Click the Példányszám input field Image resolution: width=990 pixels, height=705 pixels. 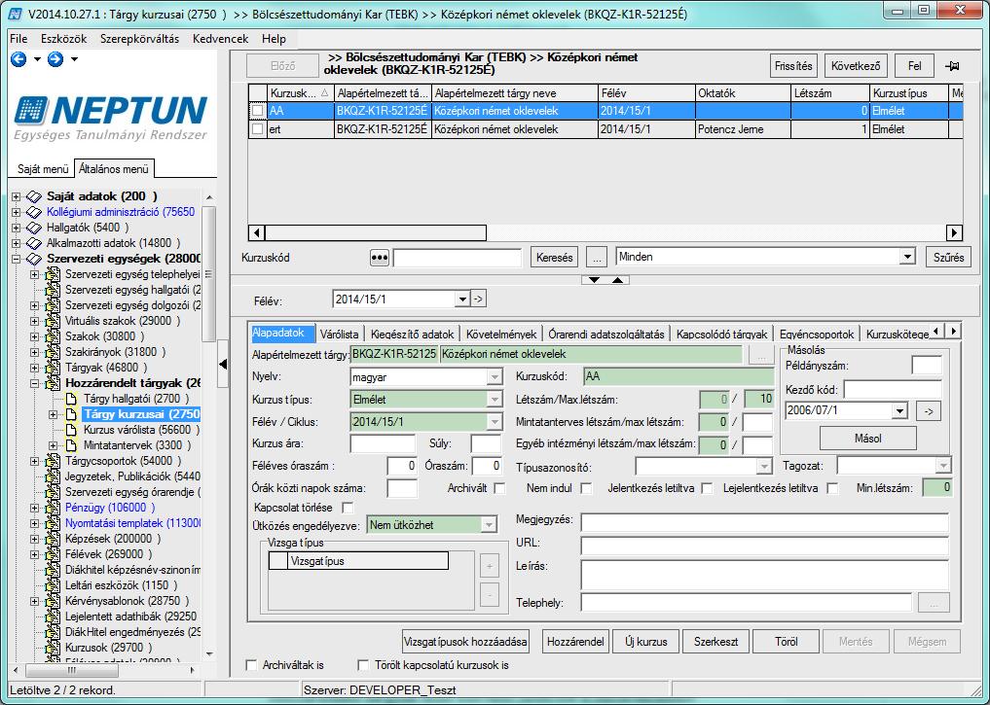[x=927, y=366]
